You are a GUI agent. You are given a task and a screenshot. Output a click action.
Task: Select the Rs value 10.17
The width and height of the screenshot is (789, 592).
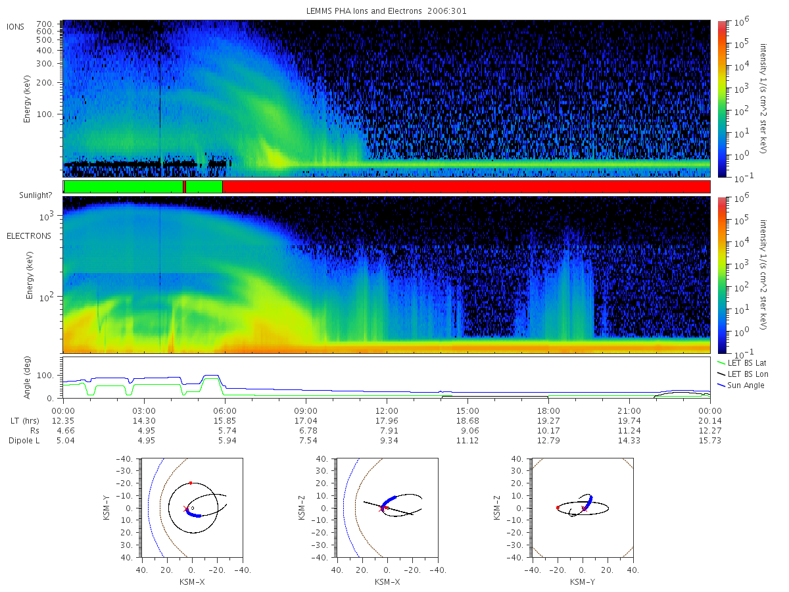[548, 430]
